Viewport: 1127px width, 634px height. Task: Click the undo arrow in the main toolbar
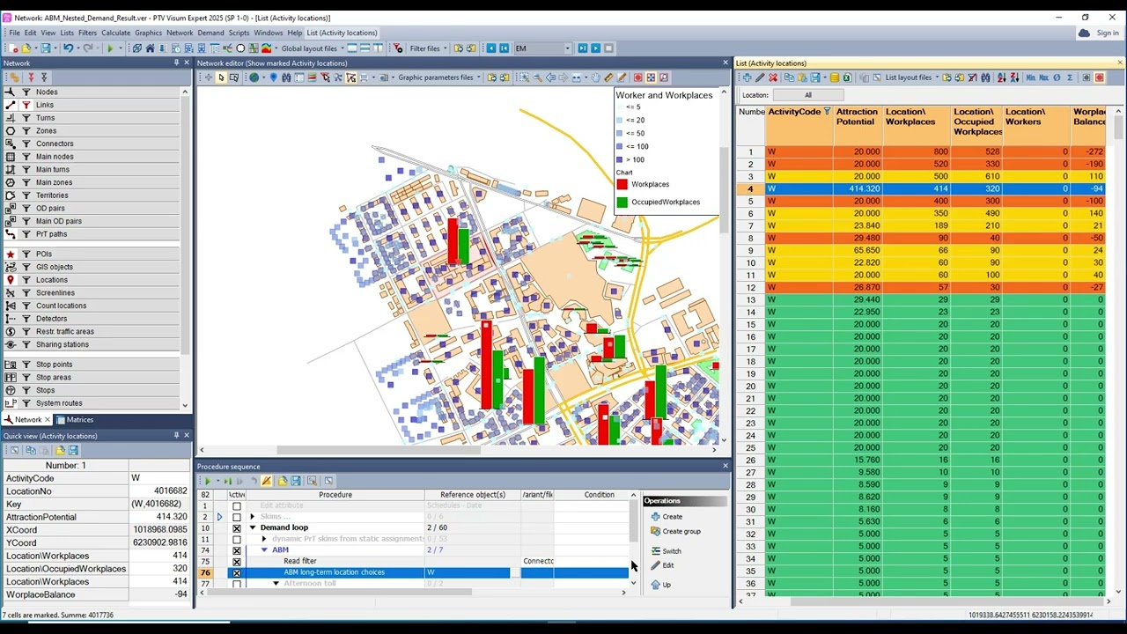click(67, 48)
